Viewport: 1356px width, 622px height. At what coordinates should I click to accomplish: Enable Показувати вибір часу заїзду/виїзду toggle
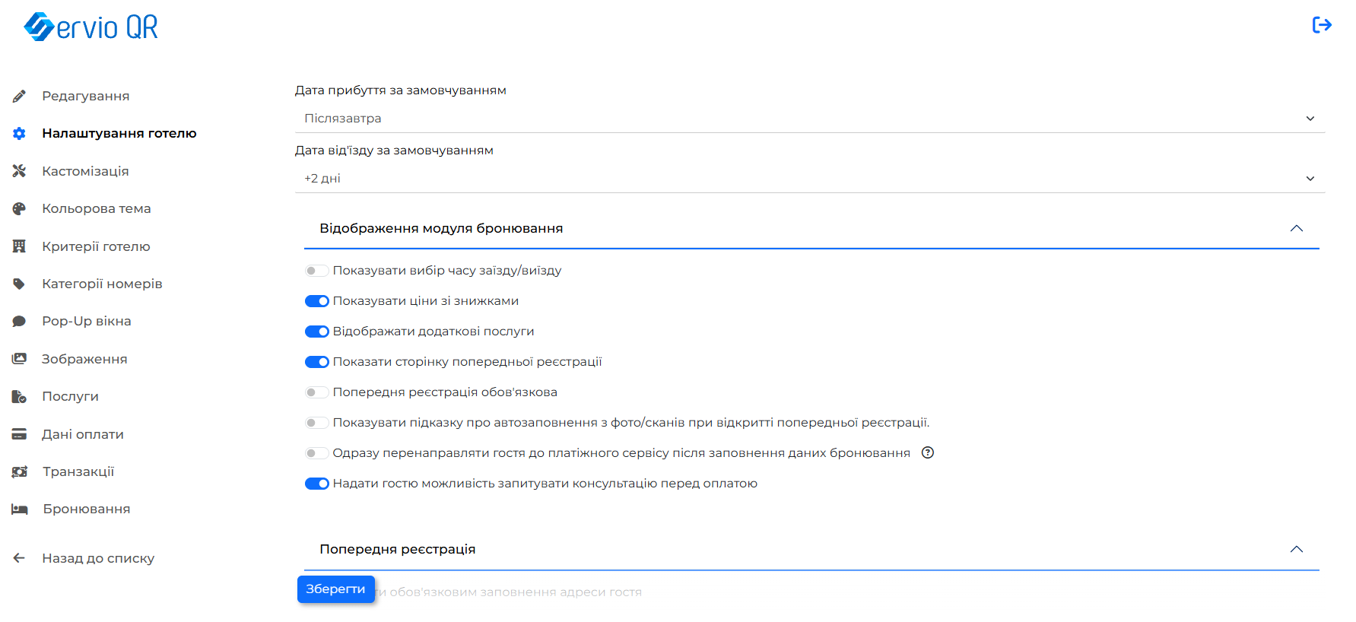coord(316,271)
